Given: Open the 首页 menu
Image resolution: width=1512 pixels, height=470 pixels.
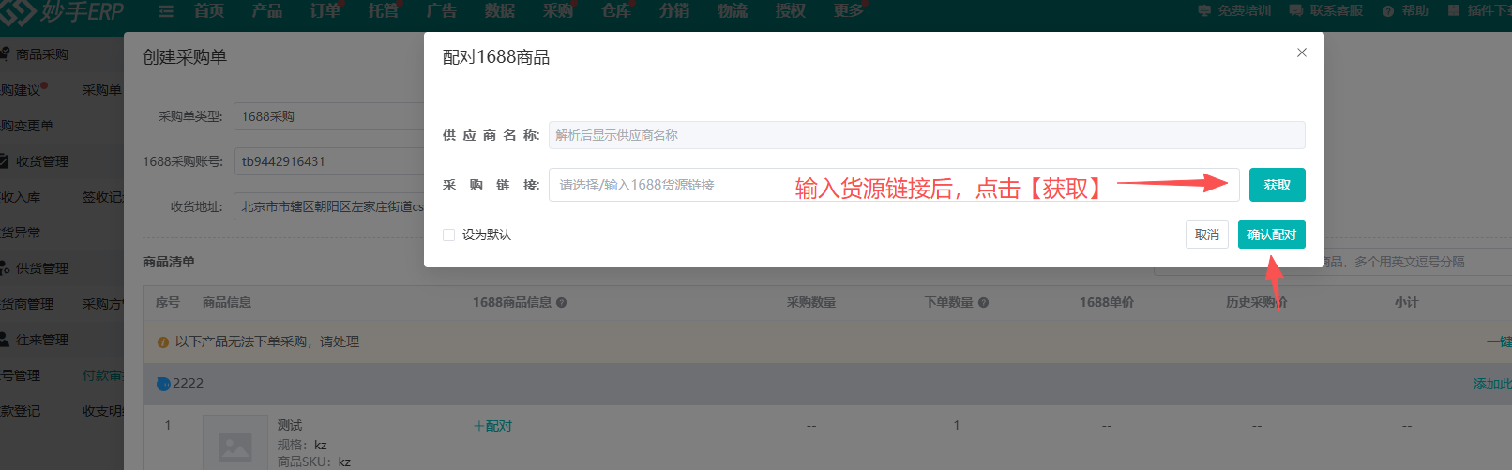Looking at the screenshot, I should click(209, 11).
